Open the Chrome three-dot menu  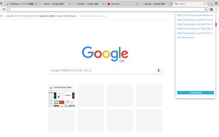(x=216, y=10)
